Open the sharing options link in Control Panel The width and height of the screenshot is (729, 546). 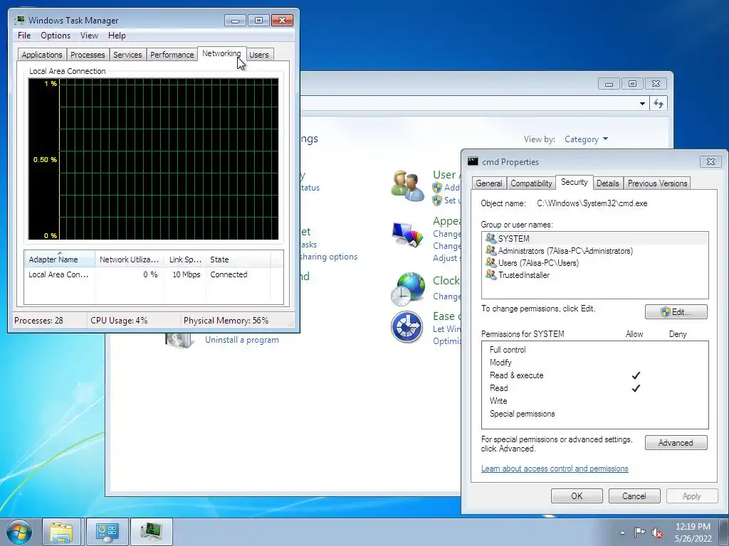coord(329,257)
